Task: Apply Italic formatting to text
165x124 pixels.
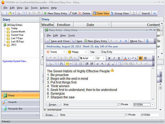Action: coord(114,58)
